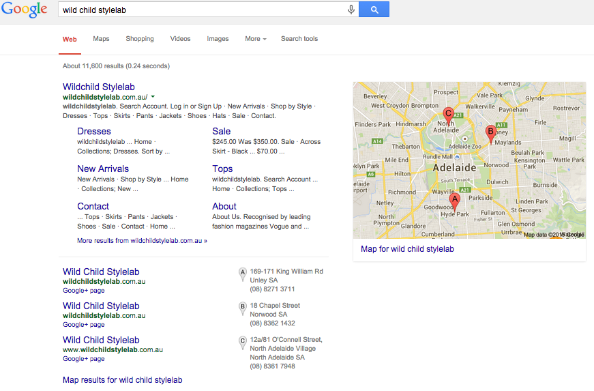This screenshot has width=594, height=391.
Task: Click listing marker B beside Chapel Street
Action: tap(243, 308)
